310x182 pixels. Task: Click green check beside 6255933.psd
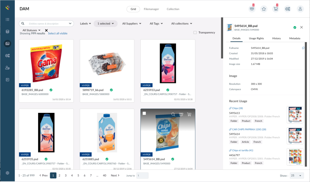click(x=168, y=90)
